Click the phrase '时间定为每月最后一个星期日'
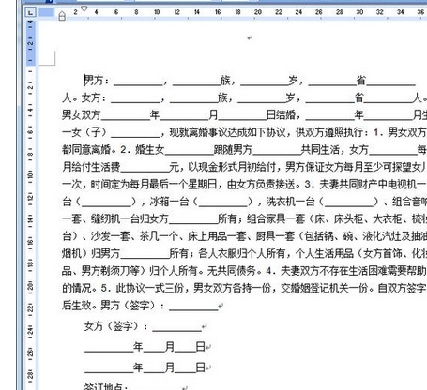The height and width of the screenshot is (390, 427). point(154,184)
